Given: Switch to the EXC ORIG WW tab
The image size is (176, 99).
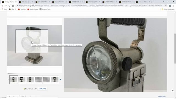Looking at the screenshot, I should (43, 2).
